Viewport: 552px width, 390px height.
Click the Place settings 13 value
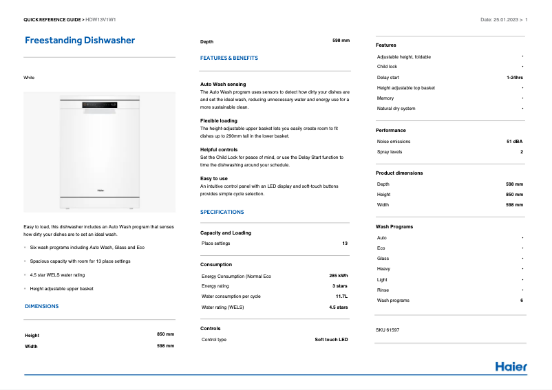coord(345,243)
